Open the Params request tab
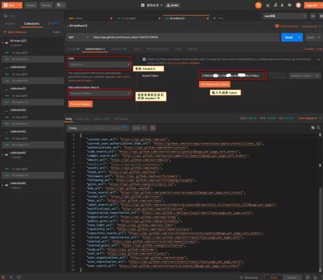Image resolution: width=323 pixels, height=280 pixels. click(x=73, y=49)
